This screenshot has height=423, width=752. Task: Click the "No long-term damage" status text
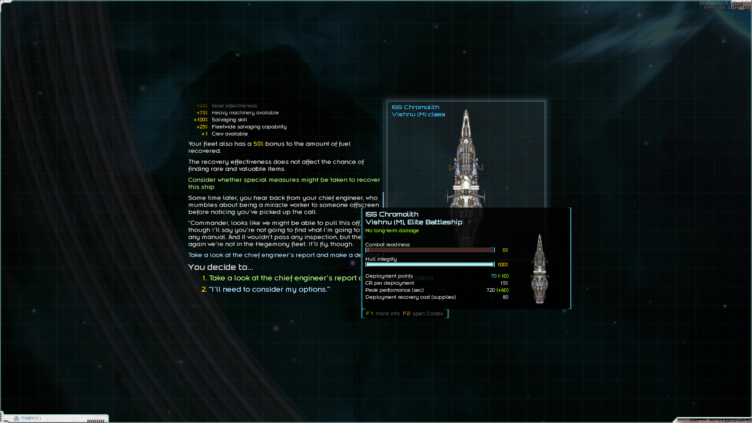pos(392,231)
